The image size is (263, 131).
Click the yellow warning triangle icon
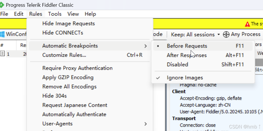247,24
